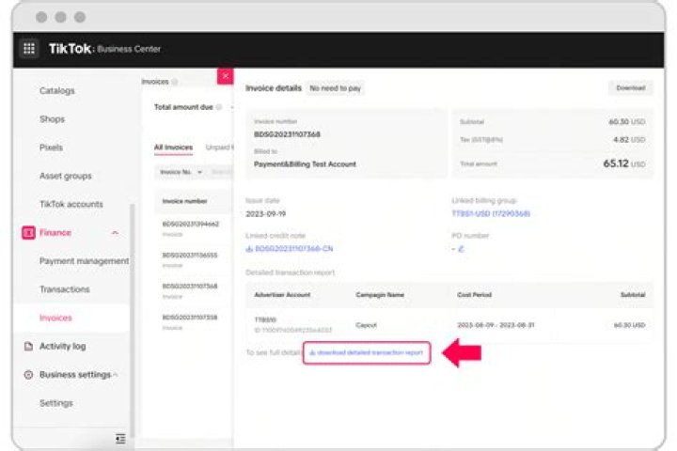Click the Business settings gear icon
677x451 pixels.
click(x=28, y=374)
